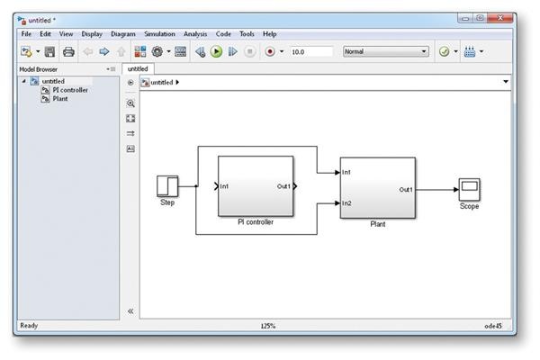Open the Simulation menu
This screenshot has height=360, width=540.
pos(159,33)
